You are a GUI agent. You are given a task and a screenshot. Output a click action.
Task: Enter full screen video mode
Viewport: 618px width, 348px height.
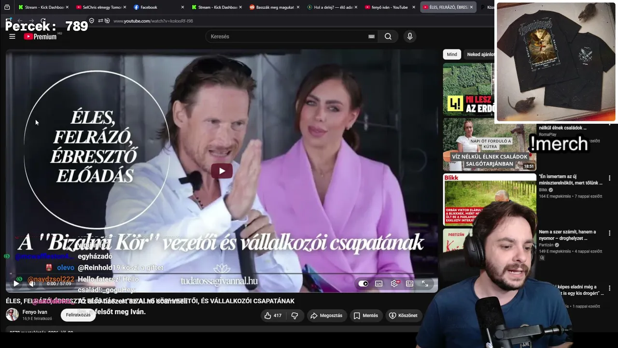(425, 284)
